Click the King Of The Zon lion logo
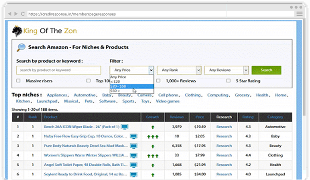The height and width of the screenshot is (180, 310). (17, 31)
